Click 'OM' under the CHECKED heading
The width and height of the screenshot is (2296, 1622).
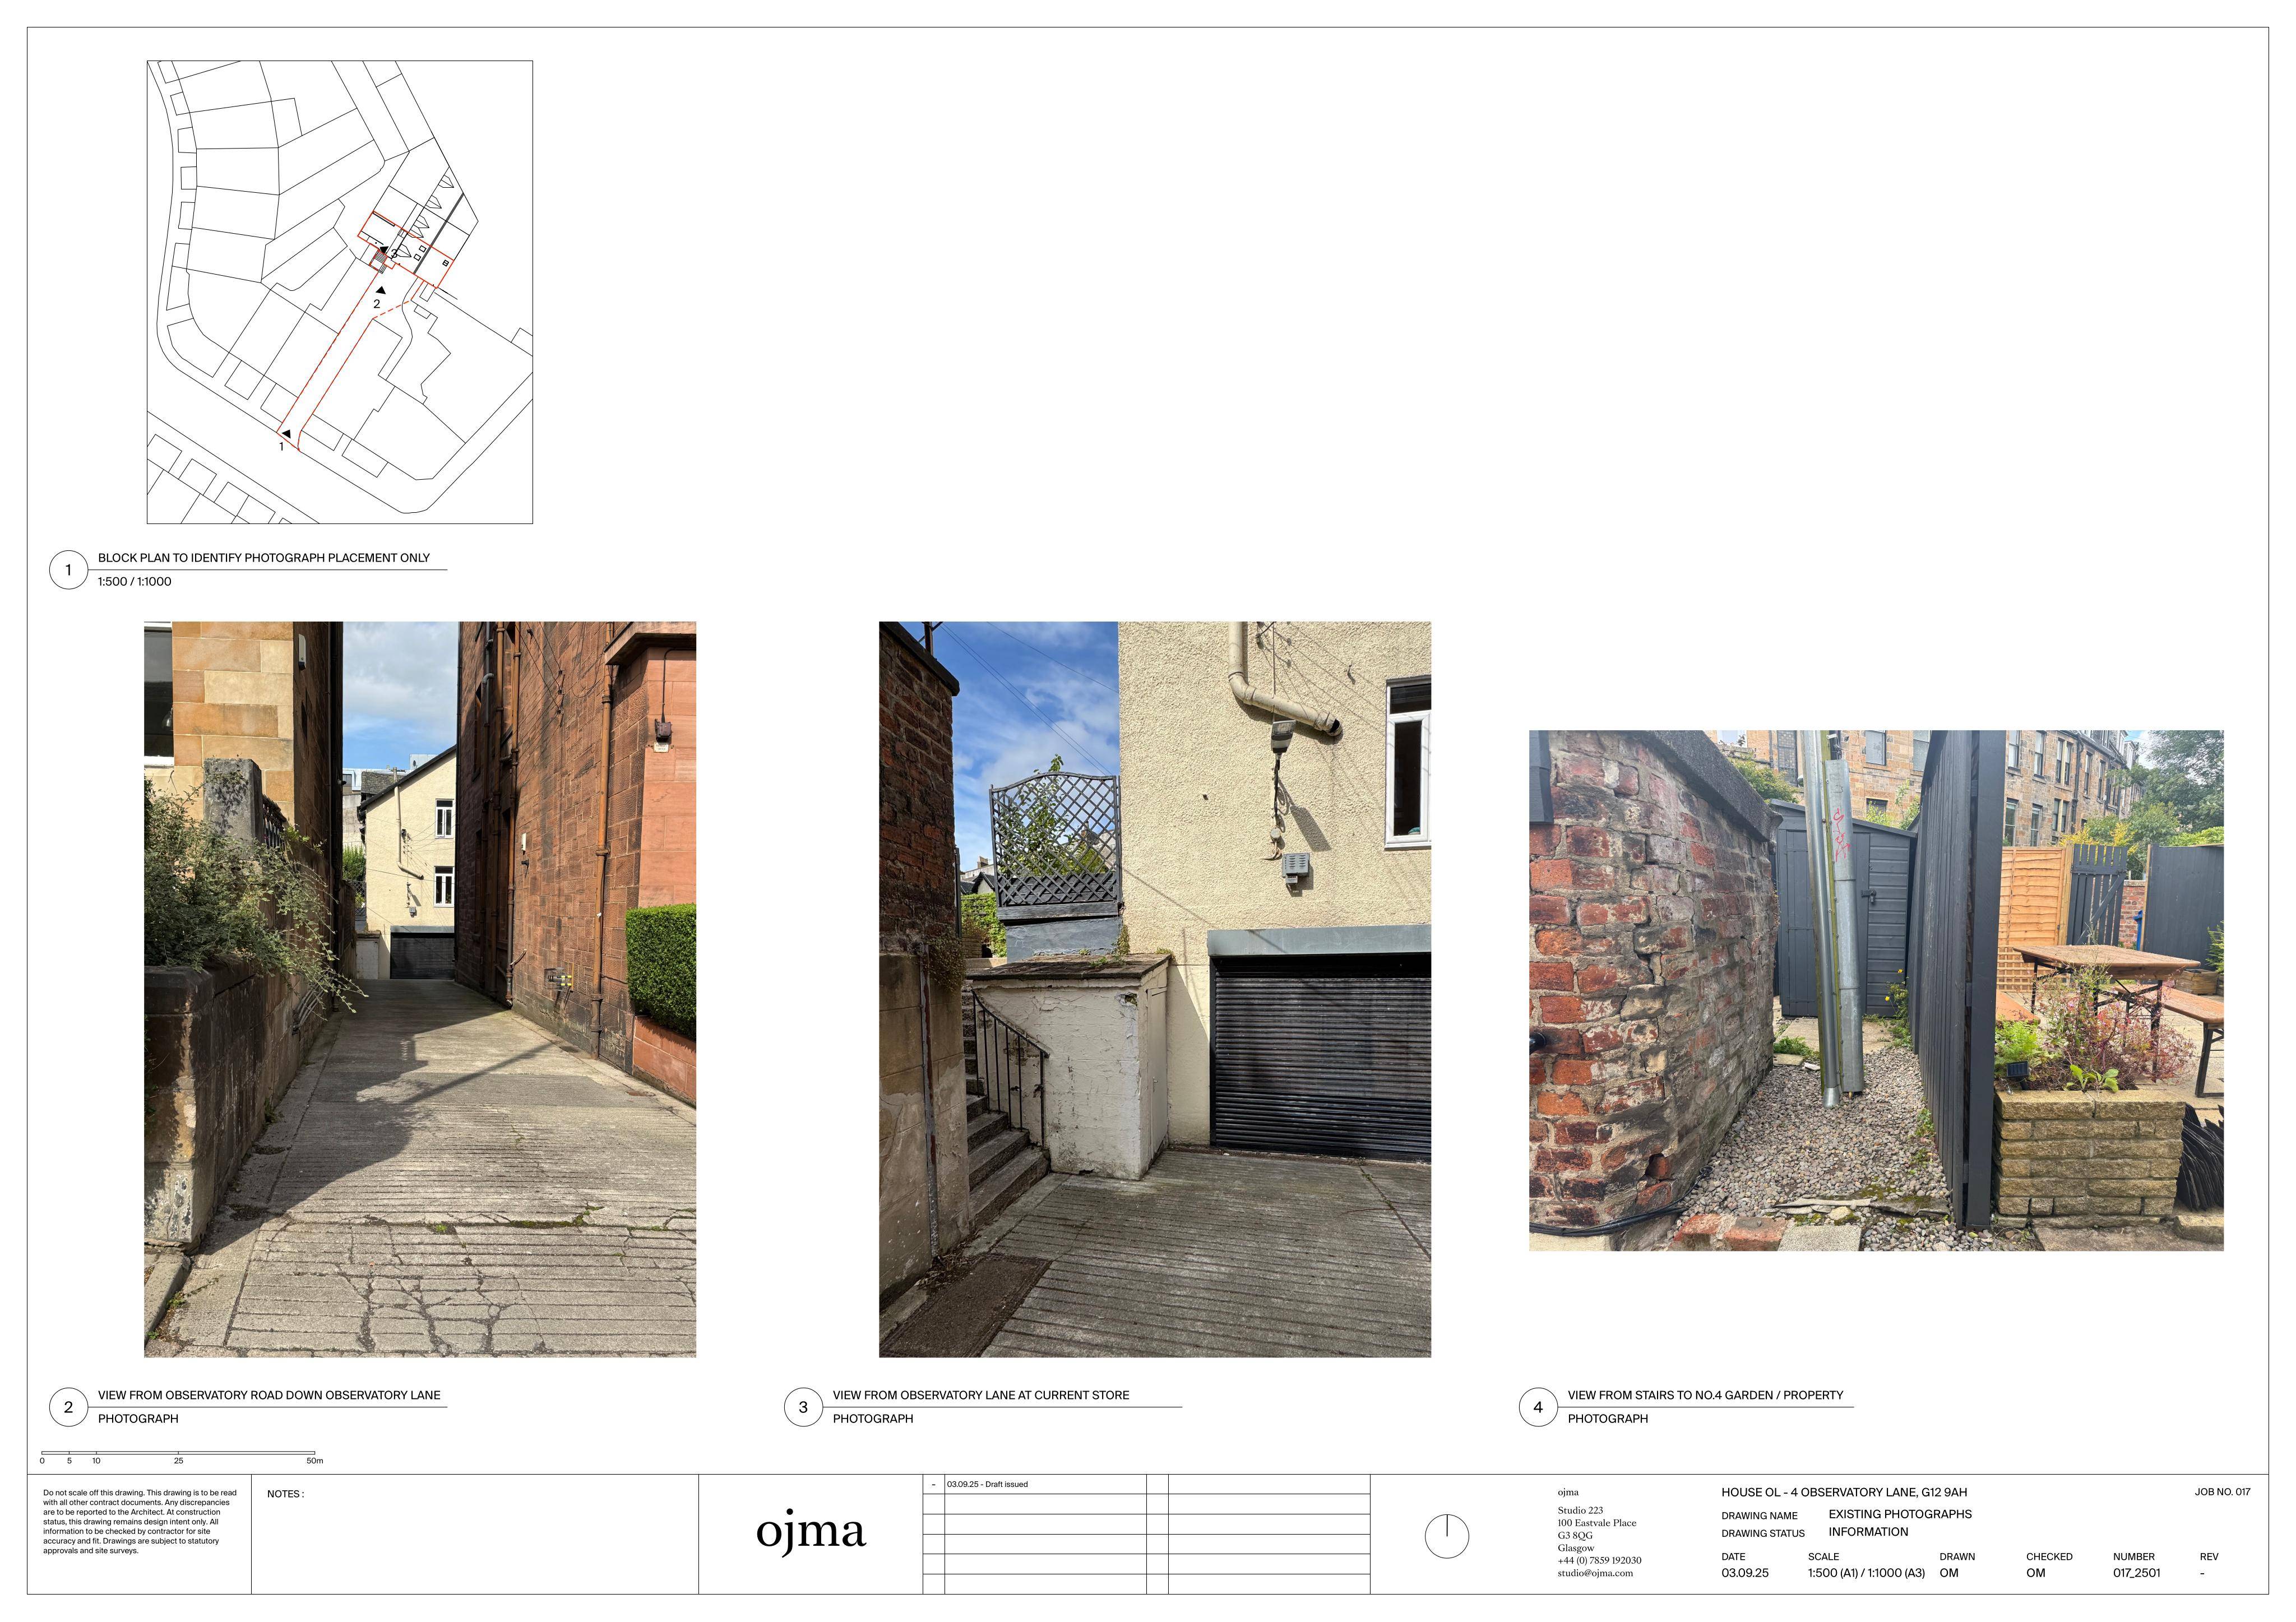[x=2035, y=1573]
